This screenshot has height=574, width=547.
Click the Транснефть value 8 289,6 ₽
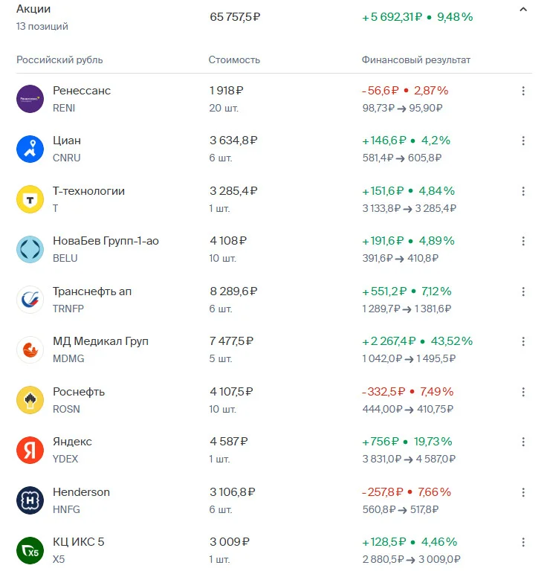pyautogui.click(x=233, y=291)
